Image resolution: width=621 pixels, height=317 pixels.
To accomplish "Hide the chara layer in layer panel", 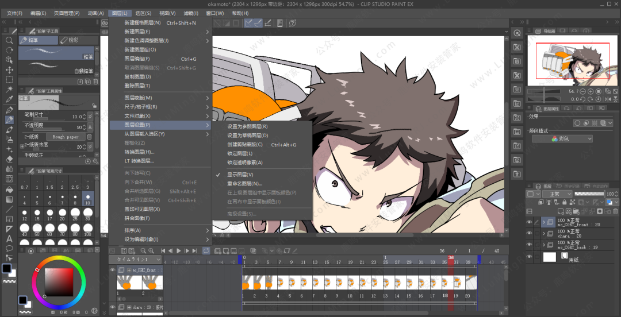I will 529,234.
